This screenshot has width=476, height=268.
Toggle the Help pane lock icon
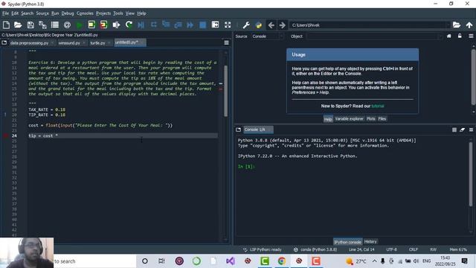pyautogui.click(x=460, y=36)
